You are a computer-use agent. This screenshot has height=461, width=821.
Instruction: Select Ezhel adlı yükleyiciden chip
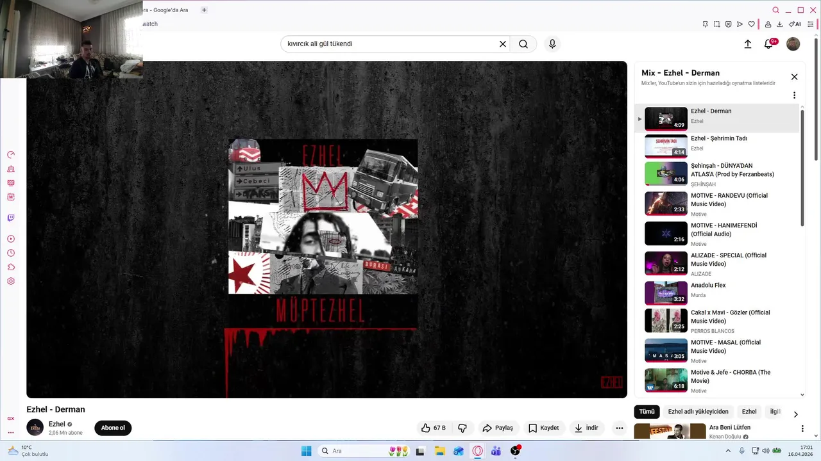[x=698, y=412]
